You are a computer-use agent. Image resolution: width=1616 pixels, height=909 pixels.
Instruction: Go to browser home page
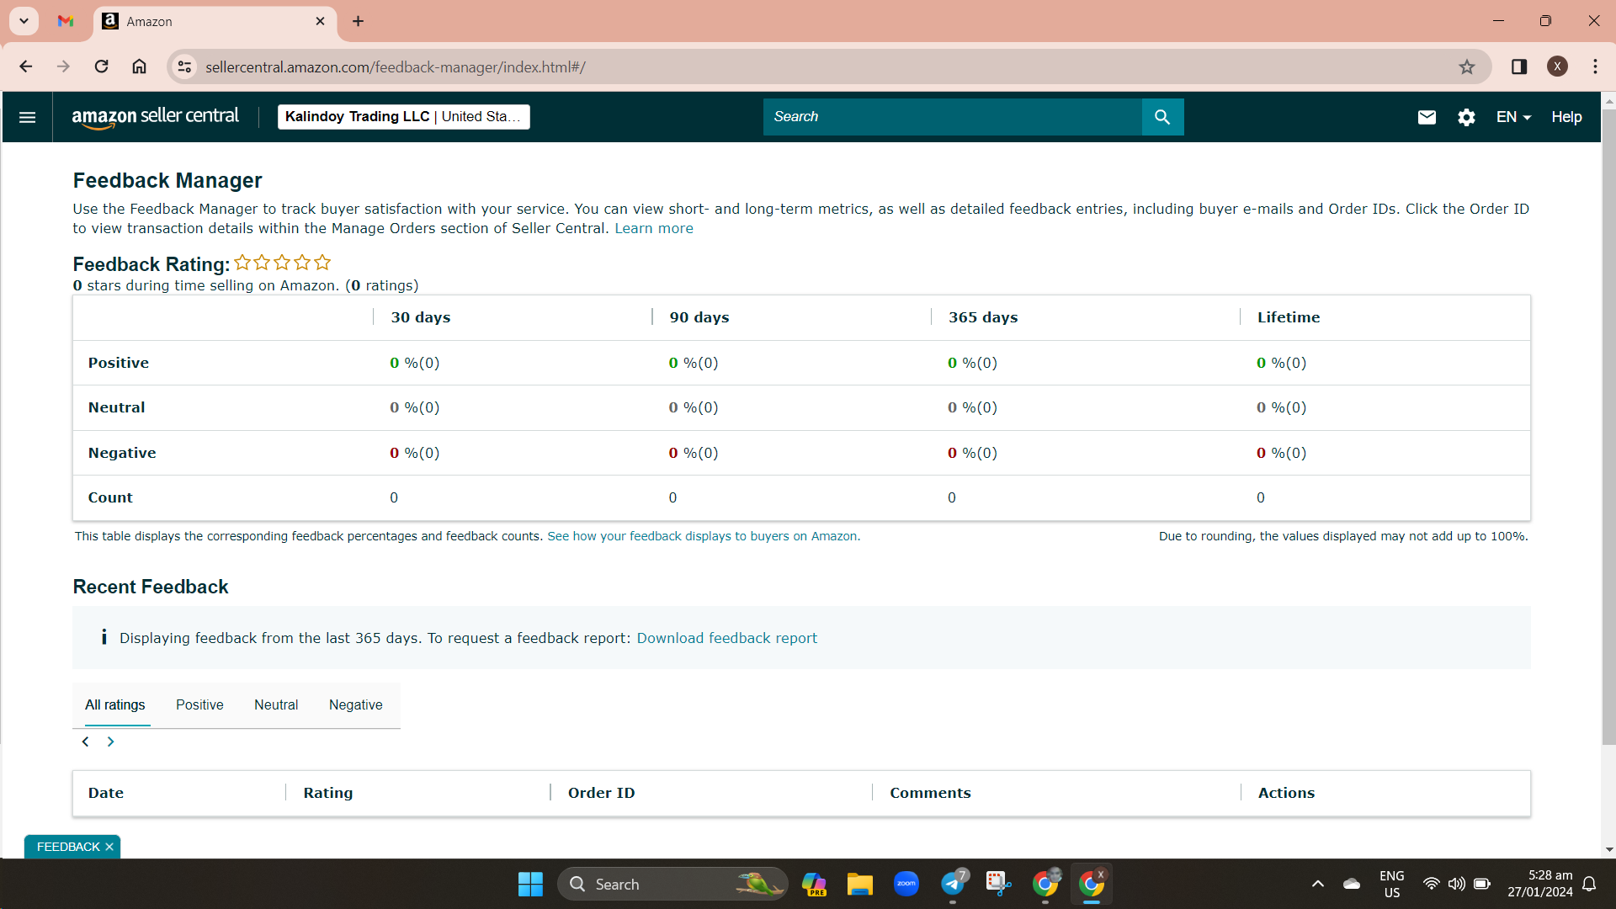point(139,66)
